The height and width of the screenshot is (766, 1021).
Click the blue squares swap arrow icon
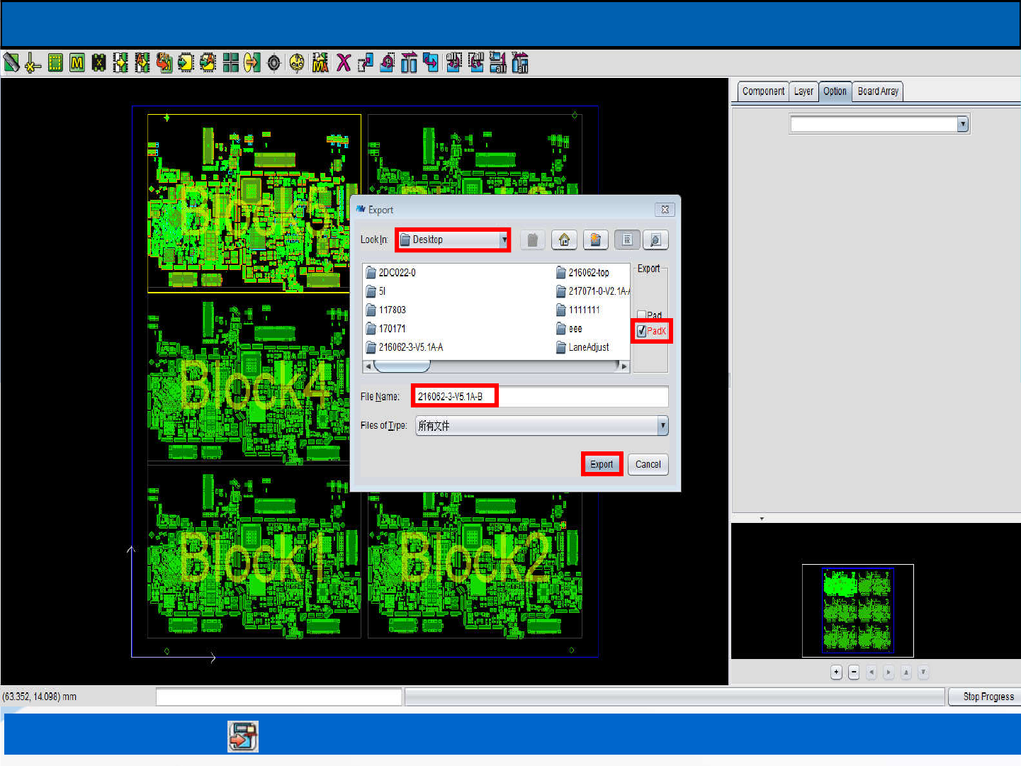click(431, 63)
